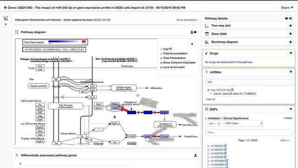Screen dimensions: 298x168
Task: Click the miRNAs panel icon
Action: point(207,72)
